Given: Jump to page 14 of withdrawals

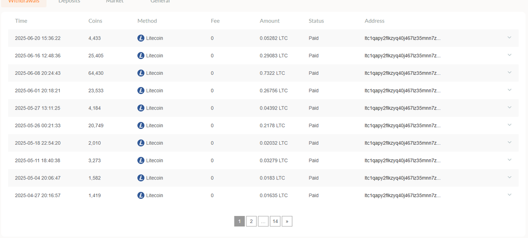Looking at the screenshot, I should point(275,221).
